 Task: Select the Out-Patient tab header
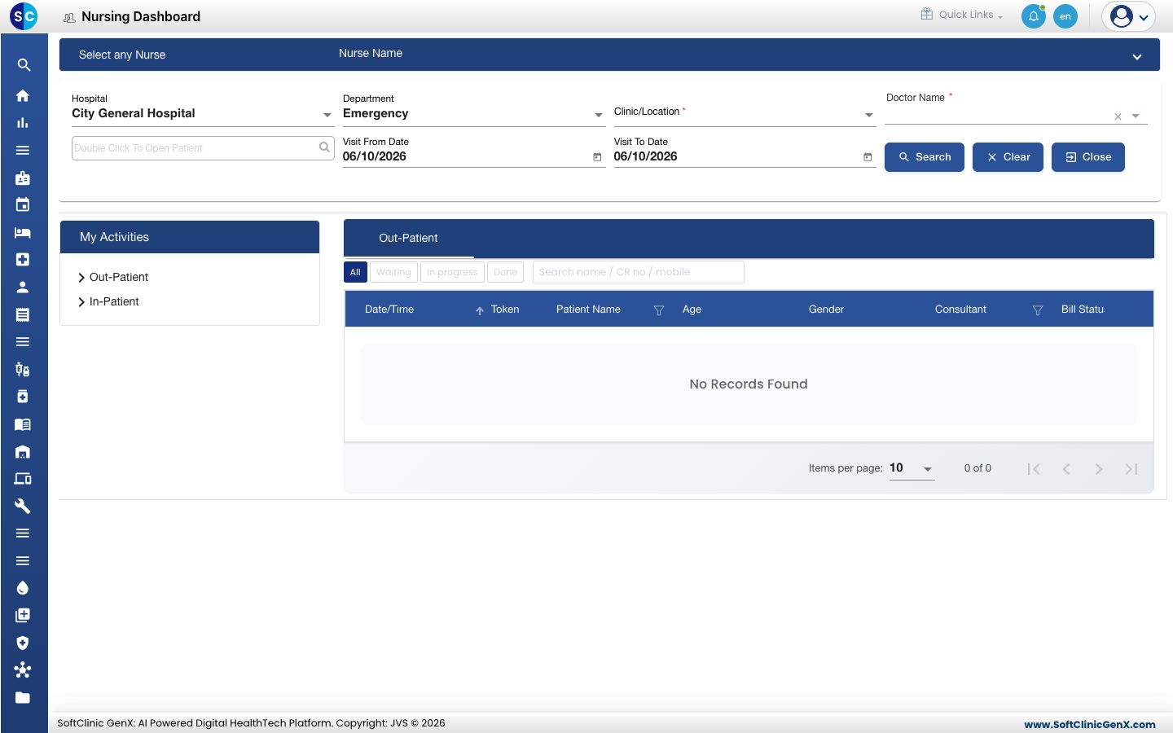click(x=408, y=238)
